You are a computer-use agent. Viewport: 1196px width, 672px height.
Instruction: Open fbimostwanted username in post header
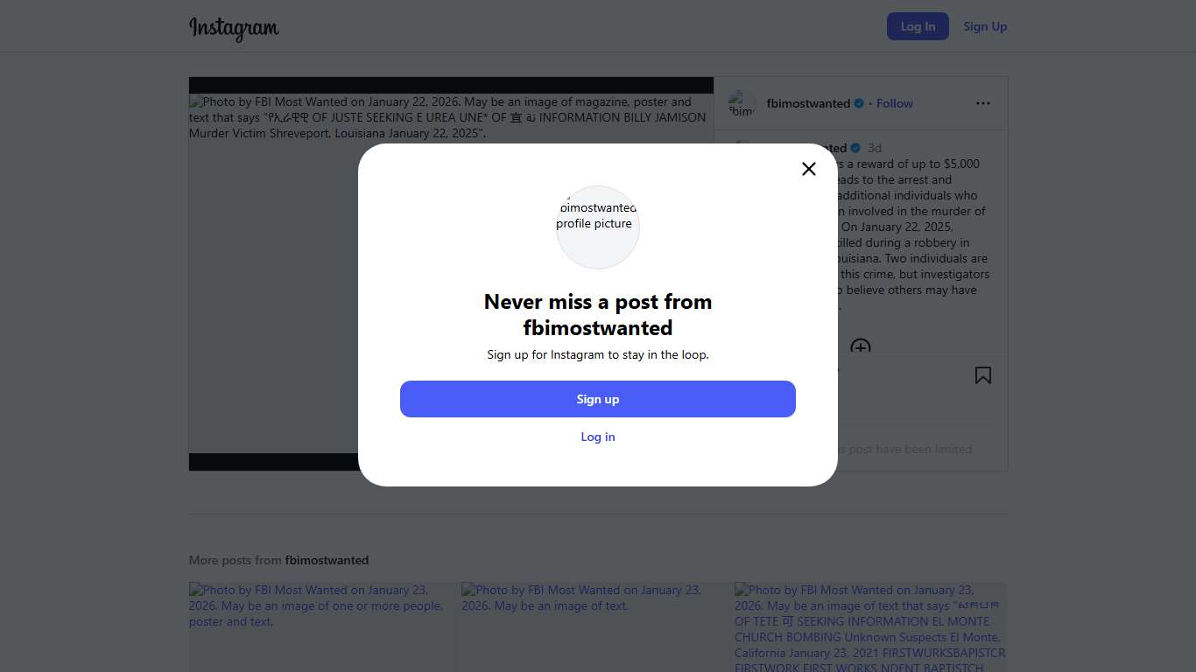pyautogui.click(x=808, y=103)
